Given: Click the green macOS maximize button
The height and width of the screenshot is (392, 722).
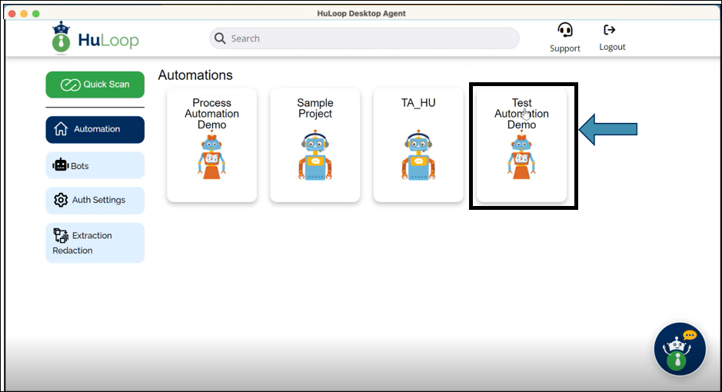Looking at the screenshot, I should coord(35,14).
